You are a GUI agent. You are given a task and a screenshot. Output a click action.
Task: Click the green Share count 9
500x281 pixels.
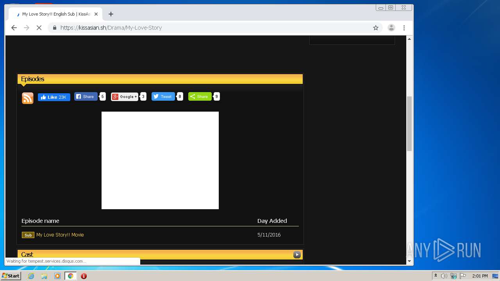(x=216, y=96)
